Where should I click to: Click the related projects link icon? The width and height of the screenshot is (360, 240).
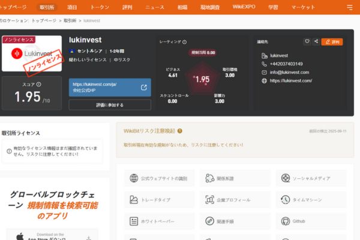click(x=209, y=221)
